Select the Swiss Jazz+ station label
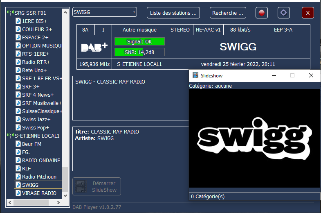Screen dimensions: 321x213 (36, 120)
